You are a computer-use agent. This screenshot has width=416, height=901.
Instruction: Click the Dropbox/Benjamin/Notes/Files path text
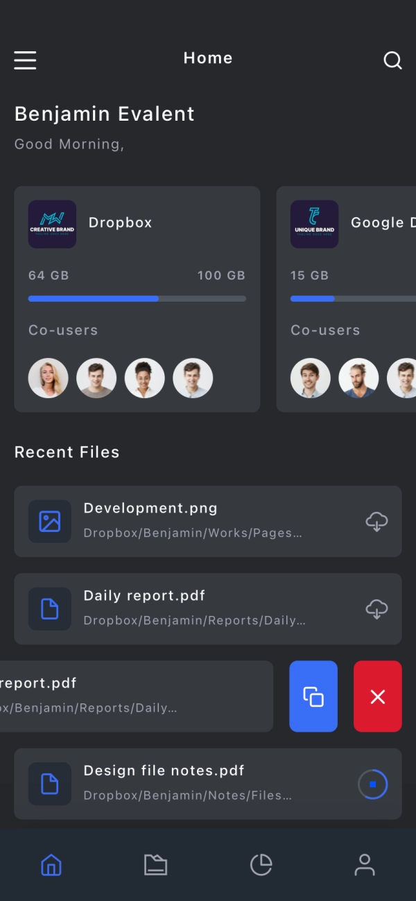click(x=187, y=796)
